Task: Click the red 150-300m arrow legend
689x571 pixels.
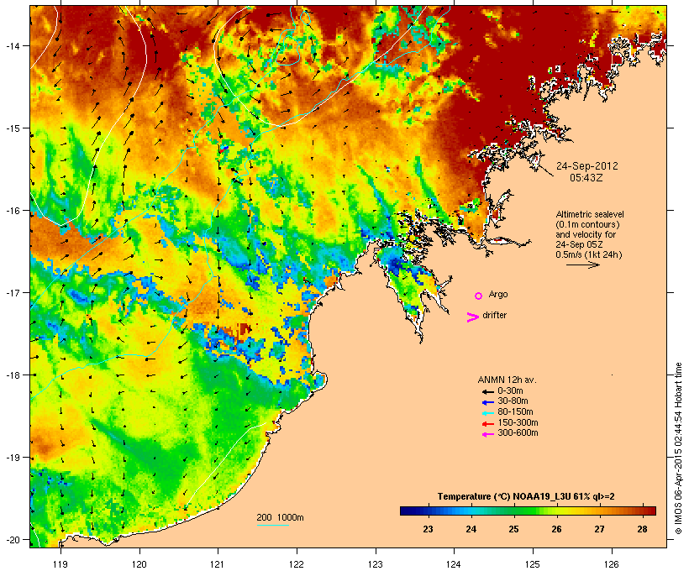Action: pos(488,424)
